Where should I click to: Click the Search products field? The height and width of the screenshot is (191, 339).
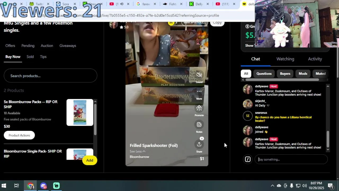(x=50, y=76)
